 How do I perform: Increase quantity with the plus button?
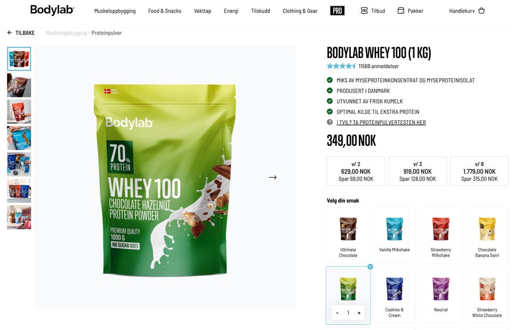(359, 313)
